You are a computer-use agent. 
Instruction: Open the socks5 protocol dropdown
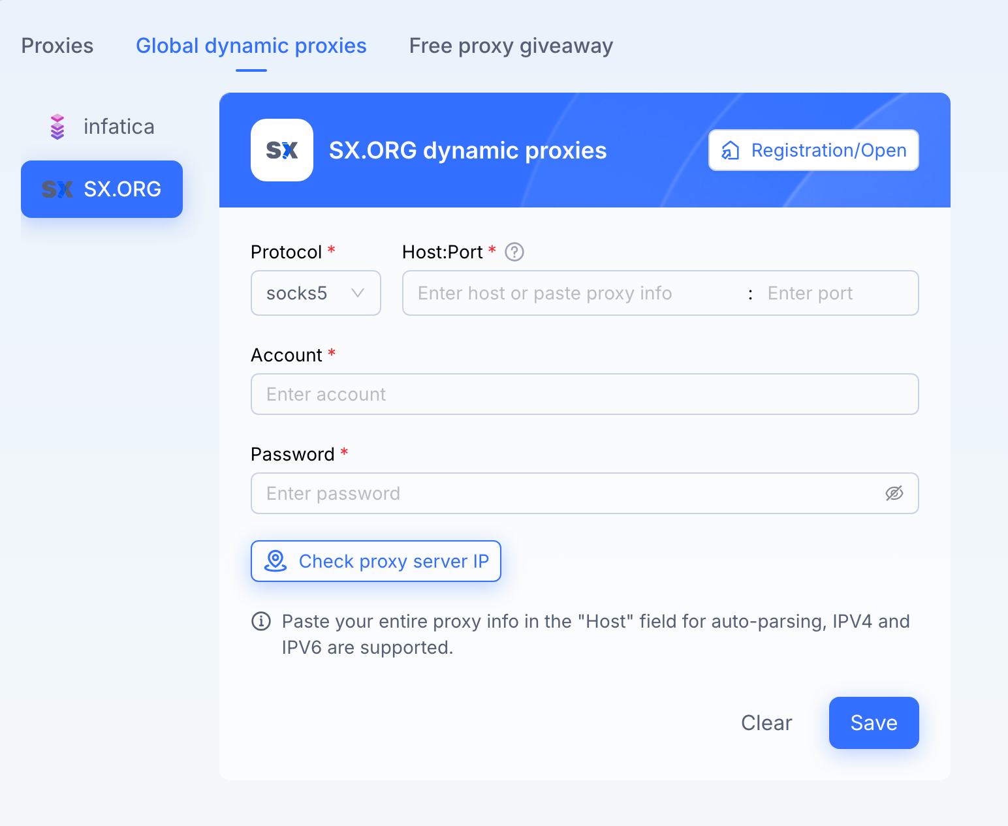coord(316,293)
